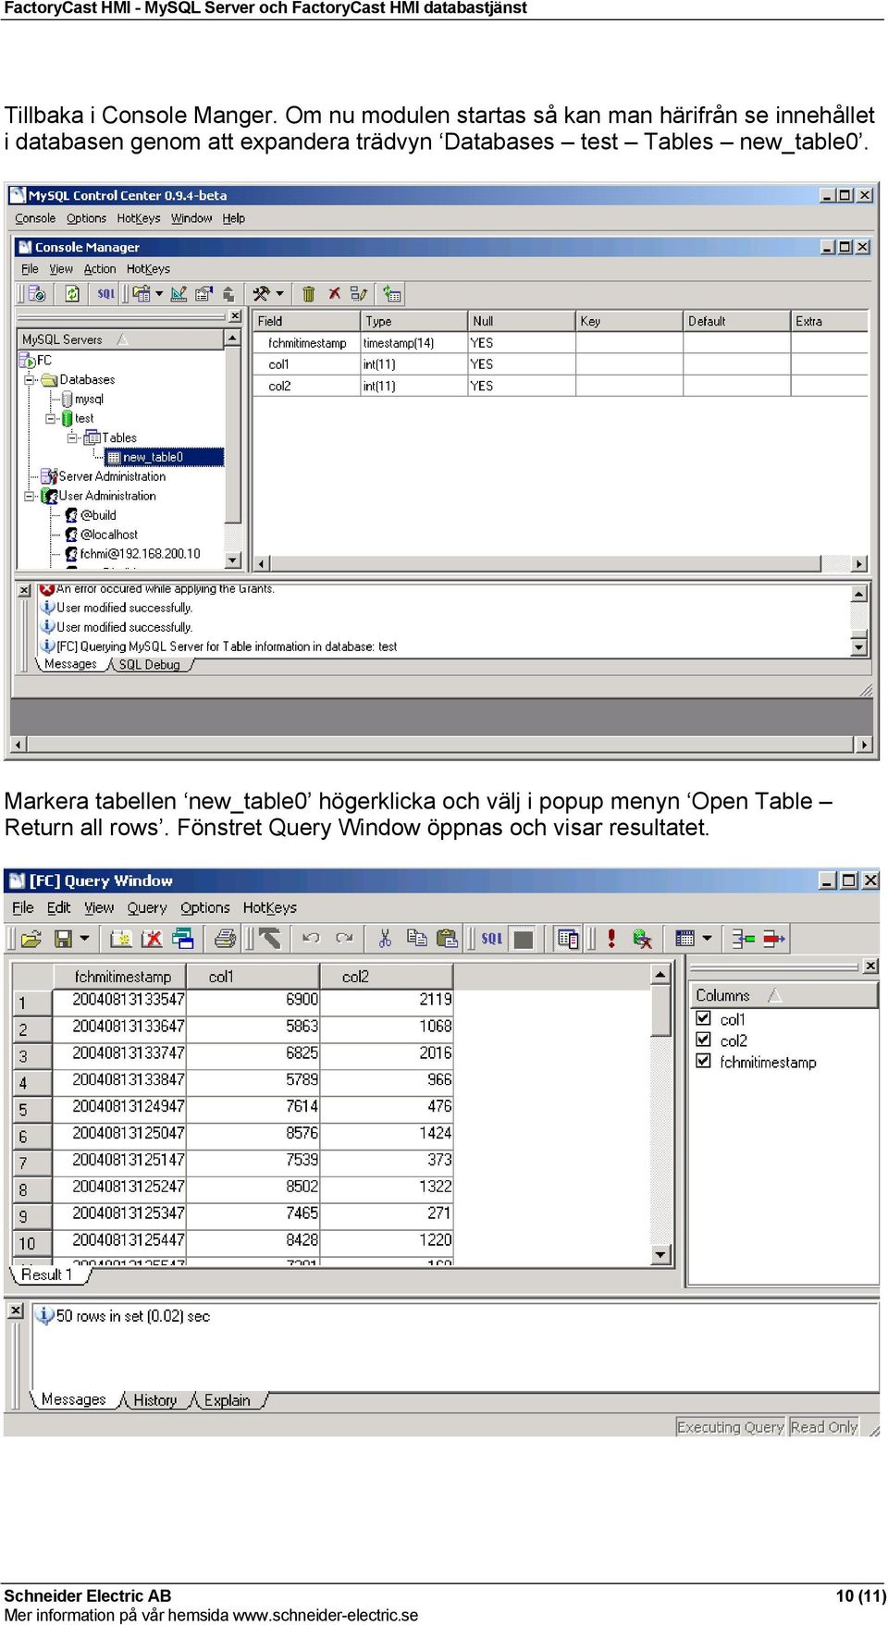
Task: Click the cancel query icon with red X
Action: click(642, 939)
